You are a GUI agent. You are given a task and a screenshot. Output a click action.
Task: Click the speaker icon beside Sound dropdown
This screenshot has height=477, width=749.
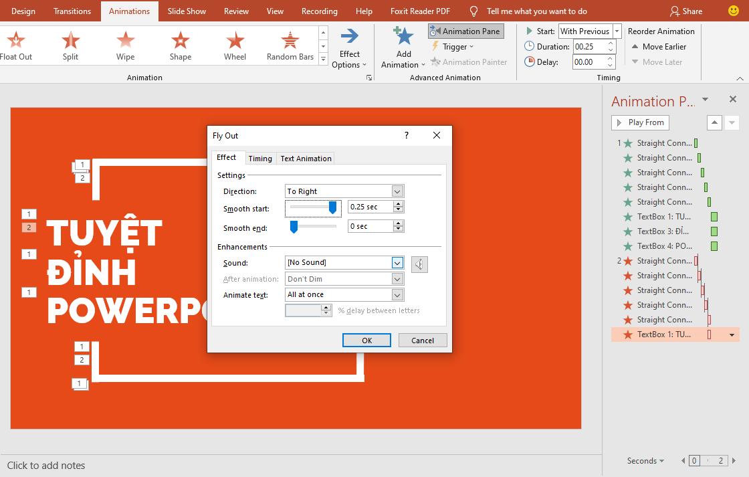419,264
